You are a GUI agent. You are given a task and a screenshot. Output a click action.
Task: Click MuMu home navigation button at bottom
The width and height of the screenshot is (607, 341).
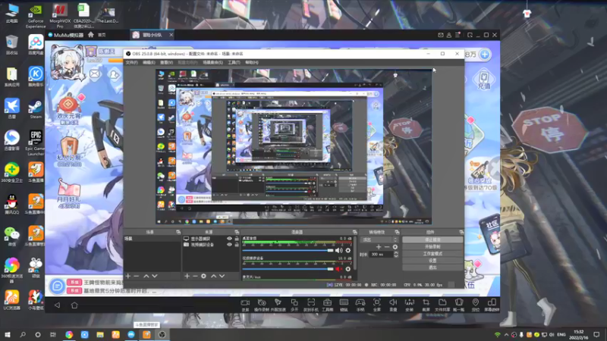(x=74, y=305)
